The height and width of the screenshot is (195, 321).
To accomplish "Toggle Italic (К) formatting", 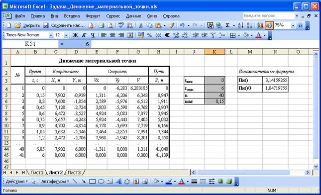I will coord(84,35).
